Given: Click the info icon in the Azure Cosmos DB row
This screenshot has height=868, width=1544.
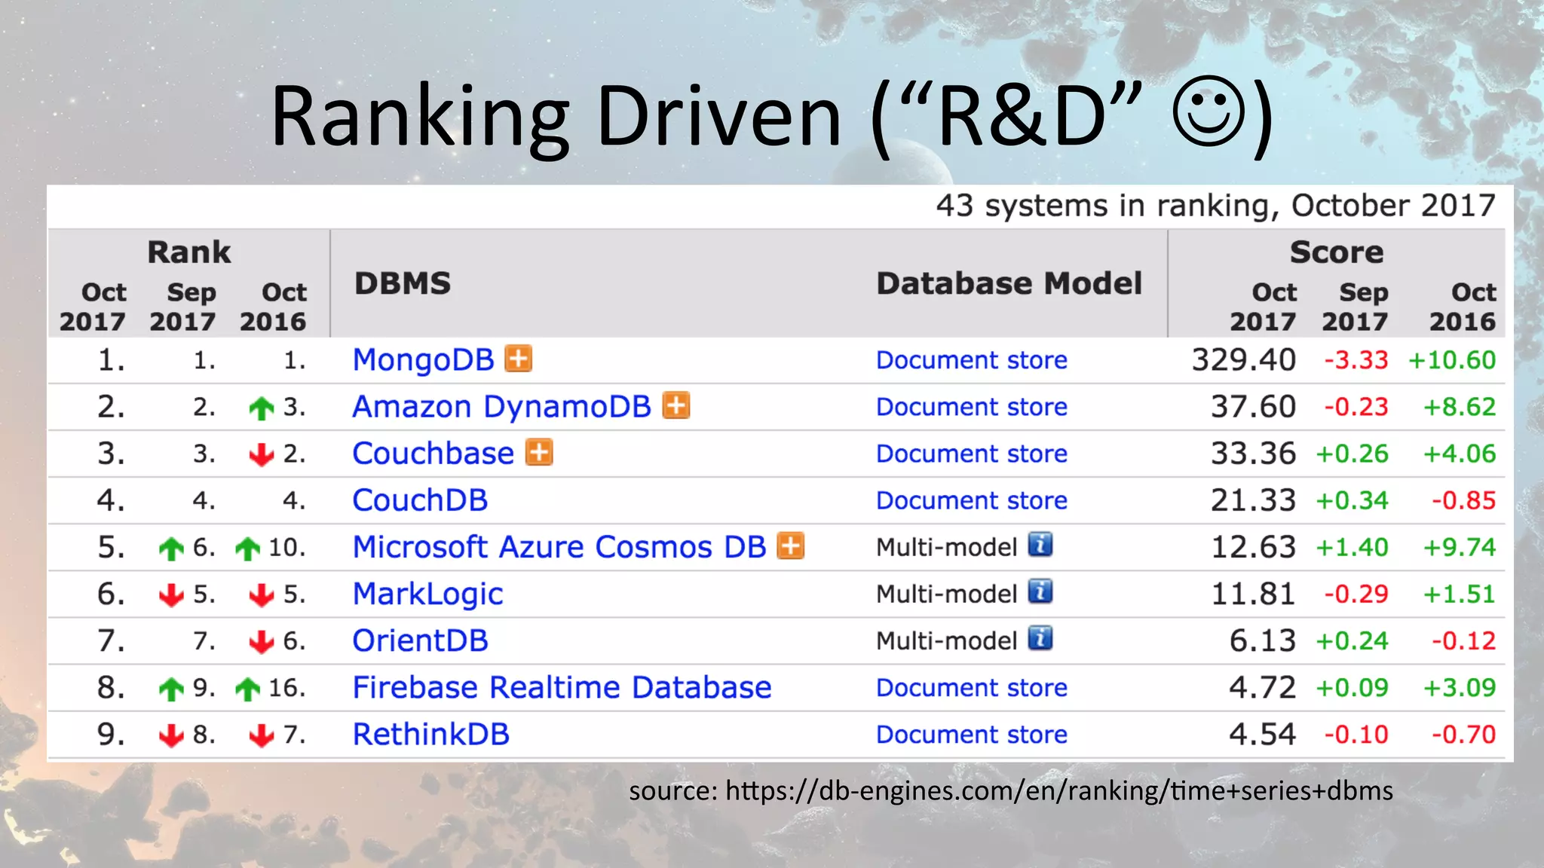Looking at the screenshot, I should coord(1040,545).
